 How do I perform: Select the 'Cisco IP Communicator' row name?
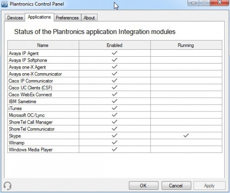point(31,81)
